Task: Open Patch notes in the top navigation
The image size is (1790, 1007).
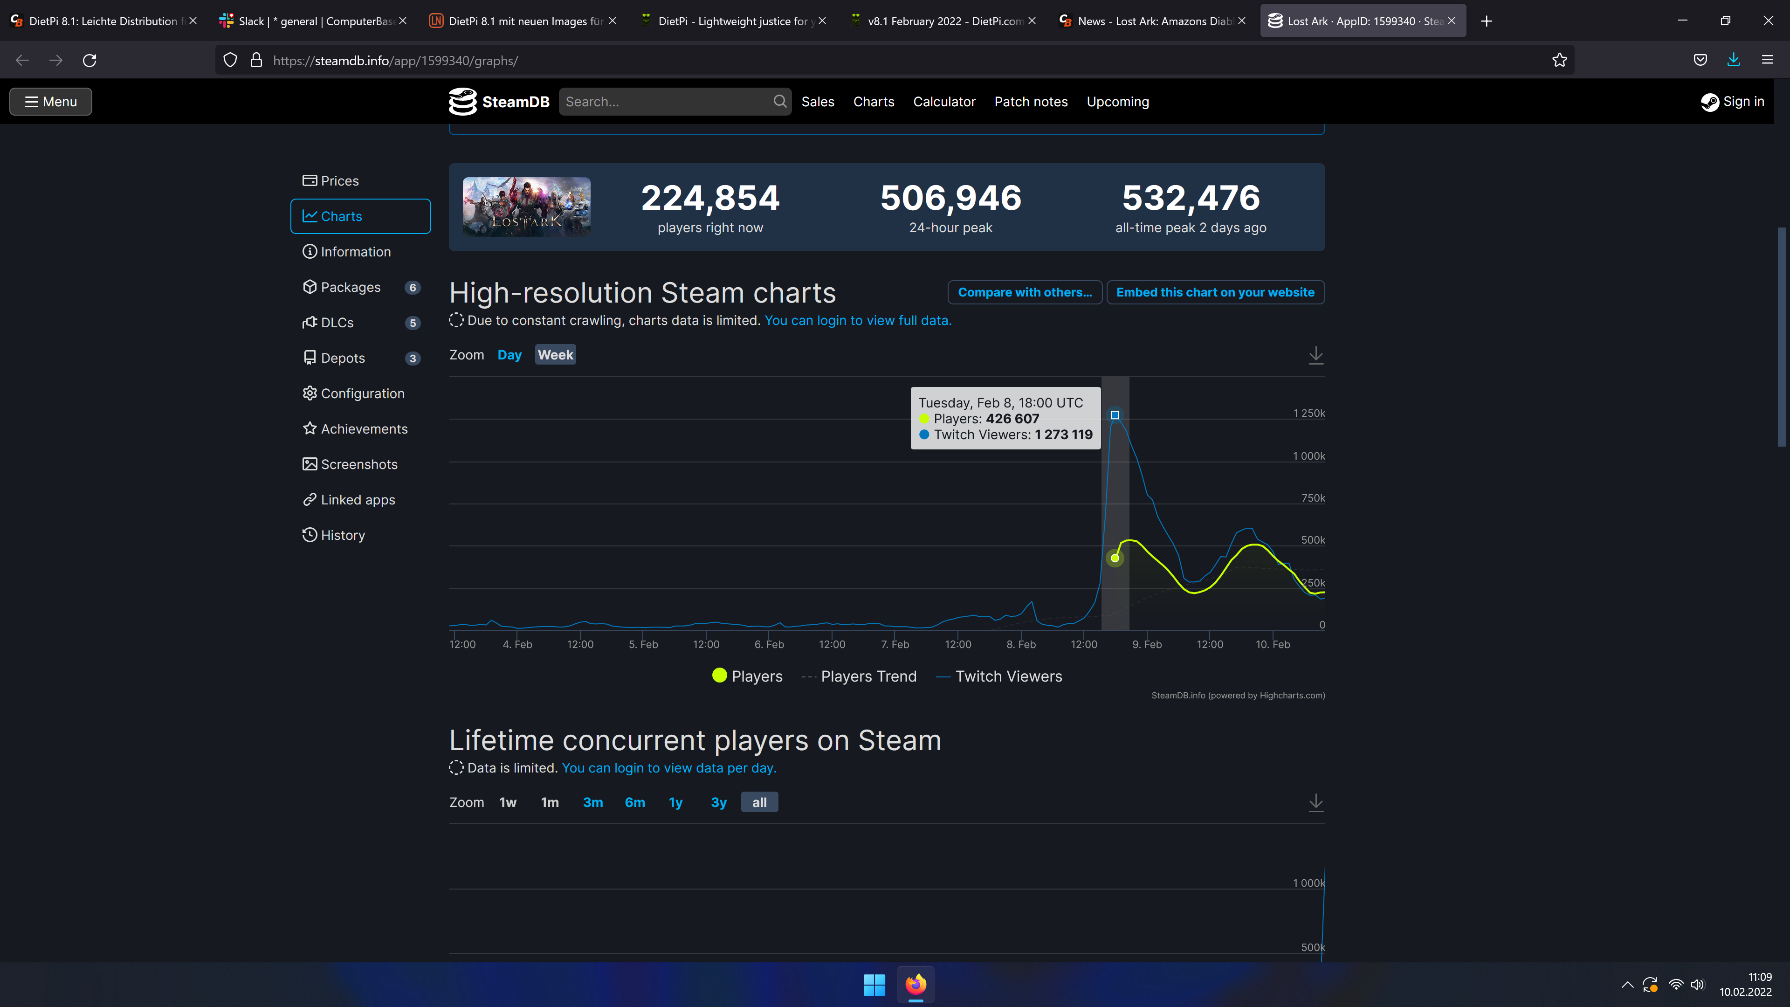Action: point(1031,102)
